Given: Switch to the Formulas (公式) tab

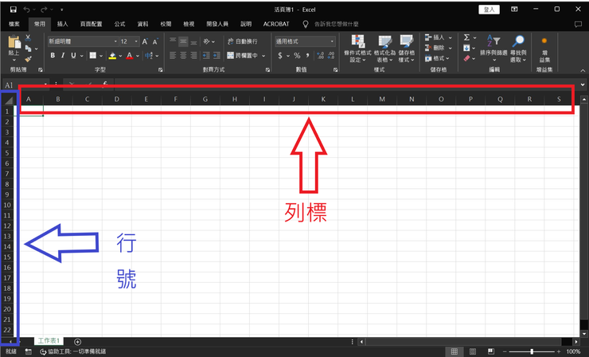Looking at the screenshot, I should pos(119,24).
